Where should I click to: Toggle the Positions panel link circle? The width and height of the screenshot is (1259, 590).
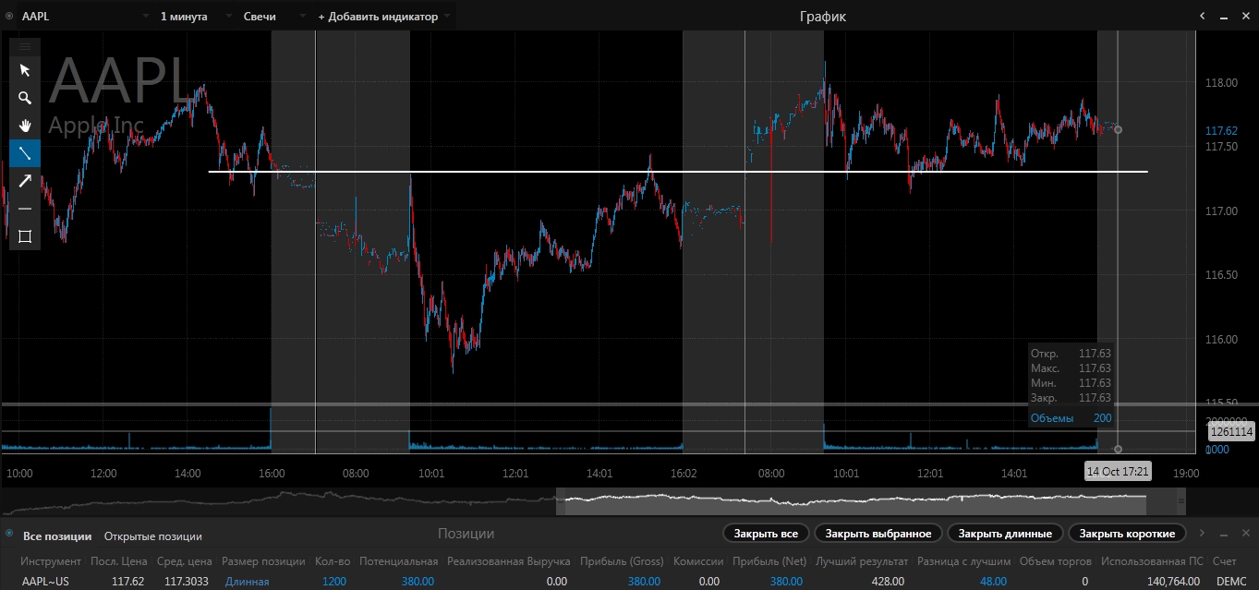pyautogui.click(x=9, y=534)
